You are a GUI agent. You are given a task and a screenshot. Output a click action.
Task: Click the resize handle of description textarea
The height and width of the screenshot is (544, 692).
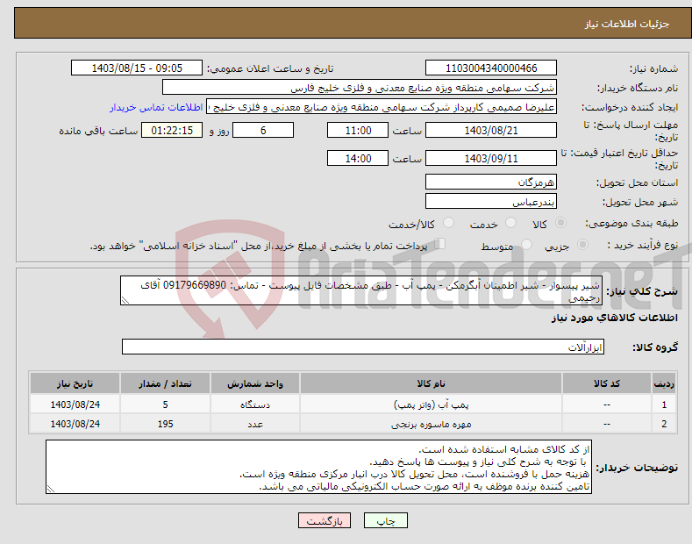coord(125,301)
